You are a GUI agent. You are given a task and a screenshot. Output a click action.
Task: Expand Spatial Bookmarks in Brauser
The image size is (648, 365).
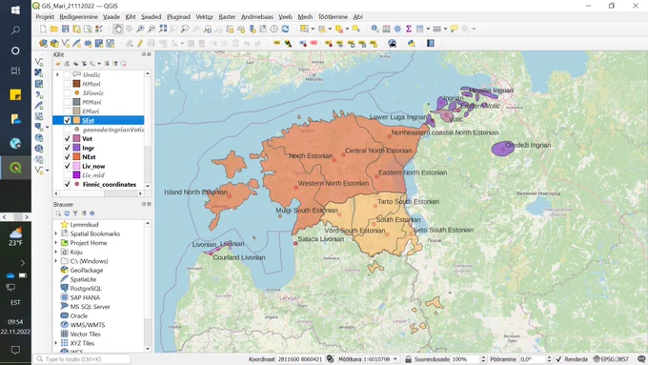(56, 234)
